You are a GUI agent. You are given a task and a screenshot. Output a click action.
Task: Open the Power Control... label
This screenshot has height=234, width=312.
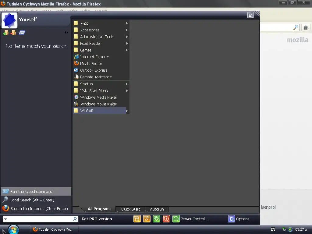194,219
